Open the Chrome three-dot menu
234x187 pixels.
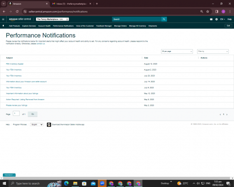coord(230,12)
